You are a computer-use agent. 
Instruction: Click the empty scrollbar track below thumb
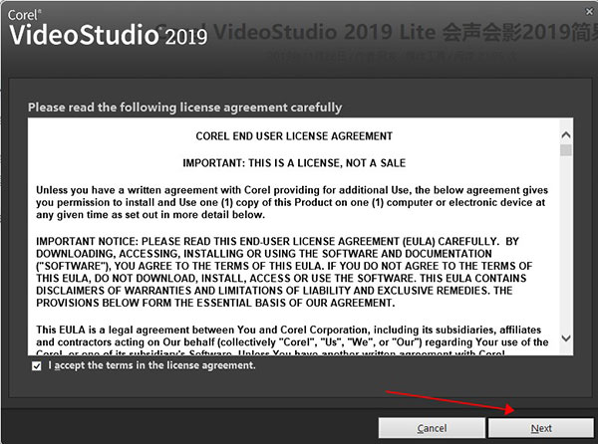(x=566, y=249)
